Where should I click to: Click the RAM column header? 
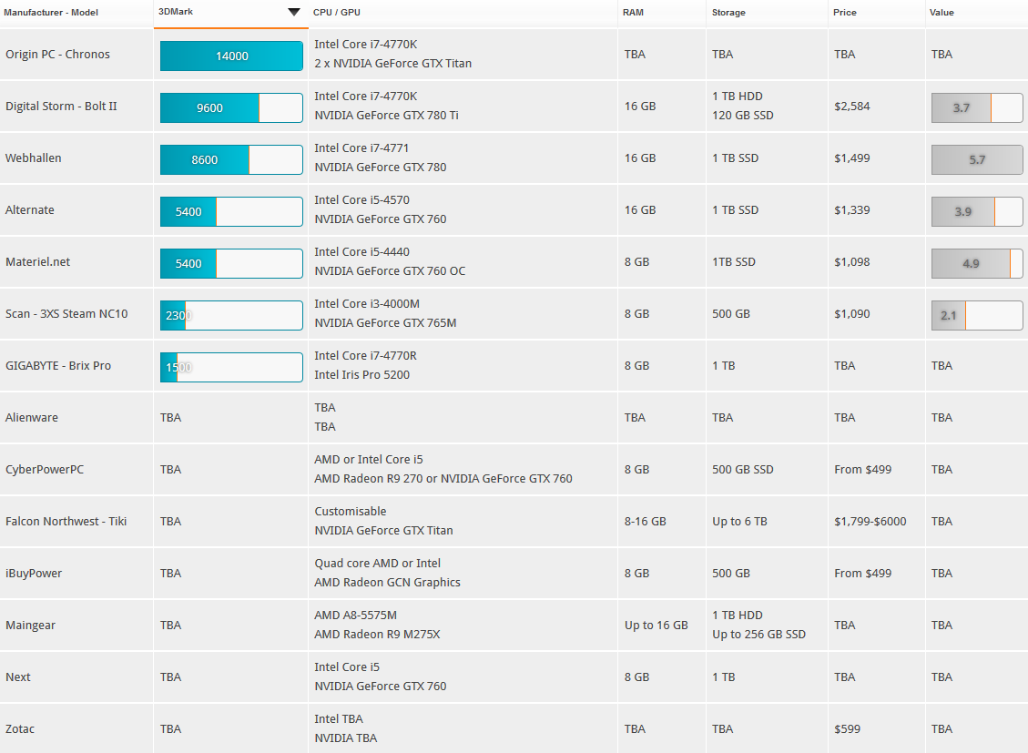coord(631,13)
